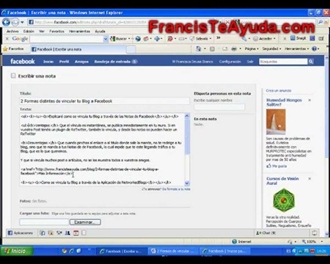Open the Configuración link

click(230, 62)
